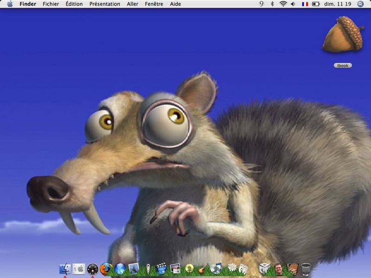The width and height of the screenshot is (371, 278).
Task: Open the Wi-Fi status menu
Action: point(283,4)
